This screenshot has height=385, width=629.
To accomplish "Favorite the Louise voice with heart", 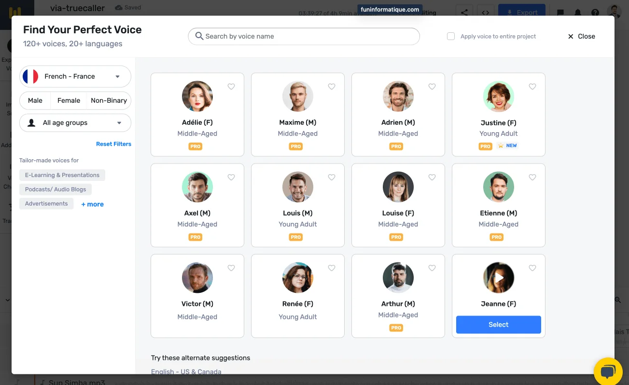I will pos(432,178).
